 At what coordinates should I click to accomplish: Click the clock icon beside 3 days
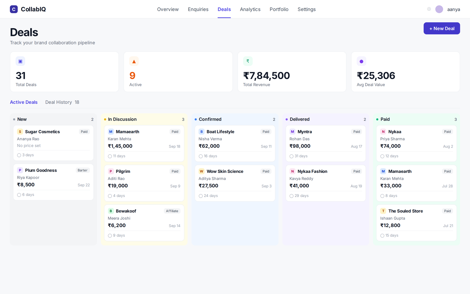(19, 155)
